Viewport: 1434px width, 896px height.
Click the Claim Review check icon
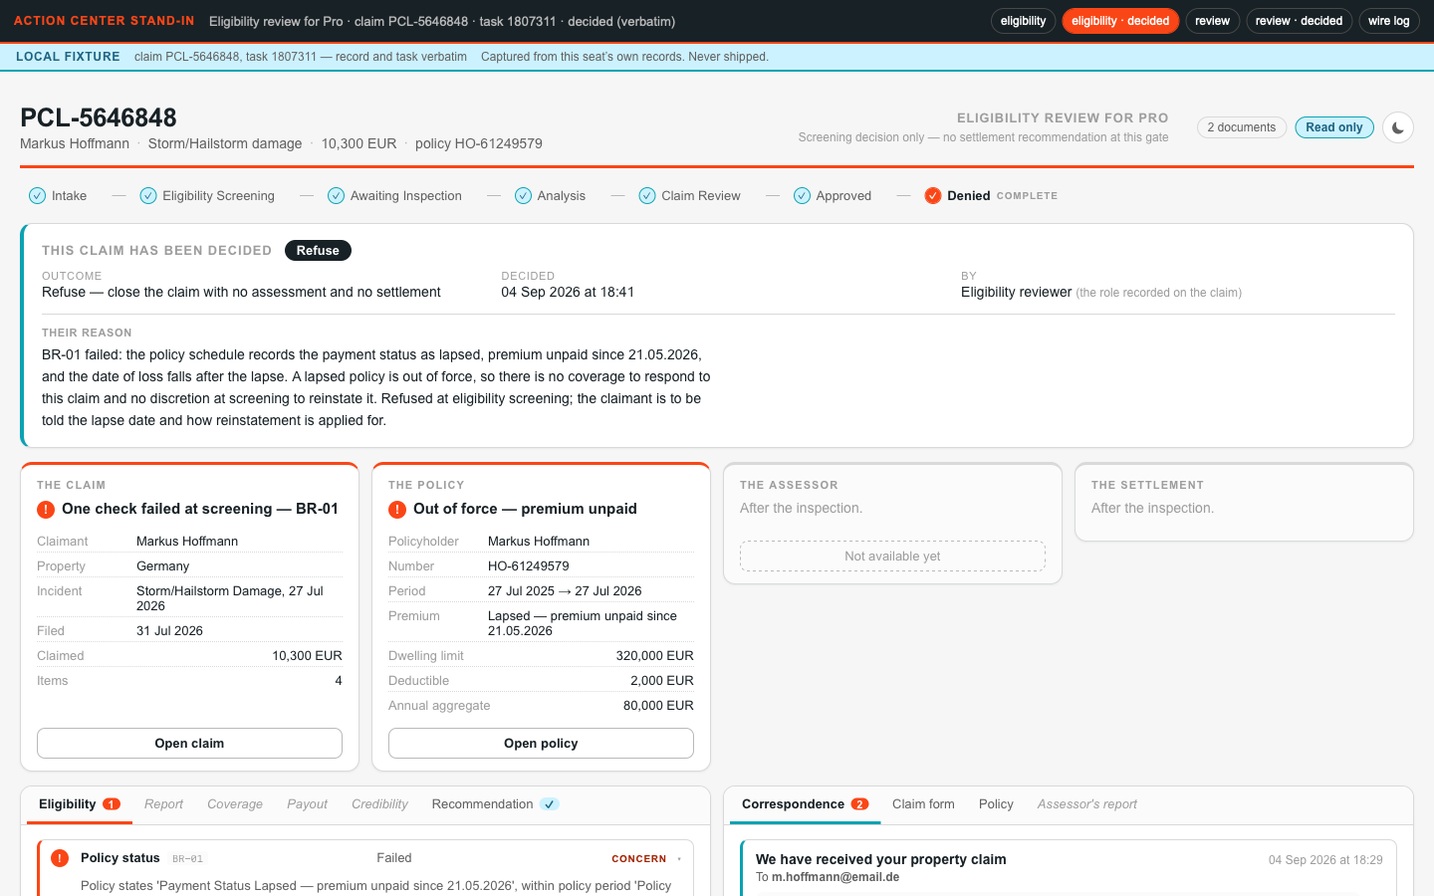647,196
